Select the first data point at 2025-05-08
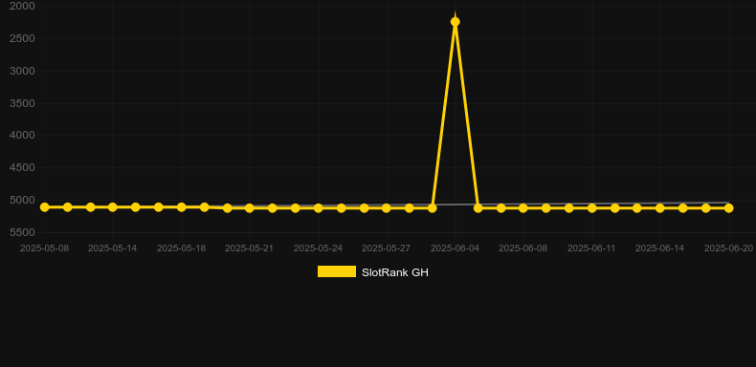This screenshot has height=367, width=756. point(44,207)
